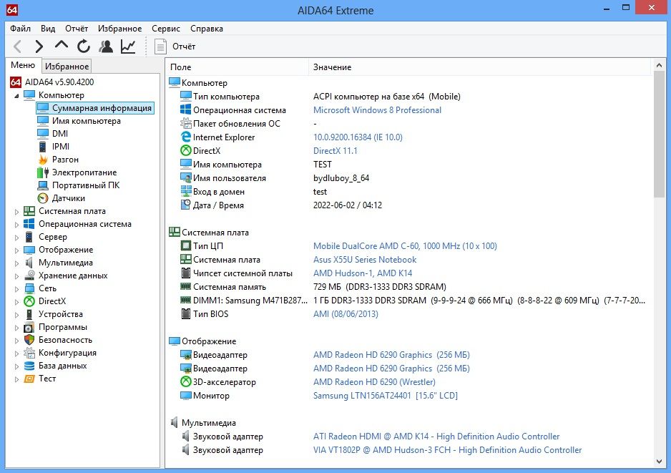Click the AIDA64 v5.90.4200 root icon
Viewport: 671px width, 473px height.
(x=16, y=82)
